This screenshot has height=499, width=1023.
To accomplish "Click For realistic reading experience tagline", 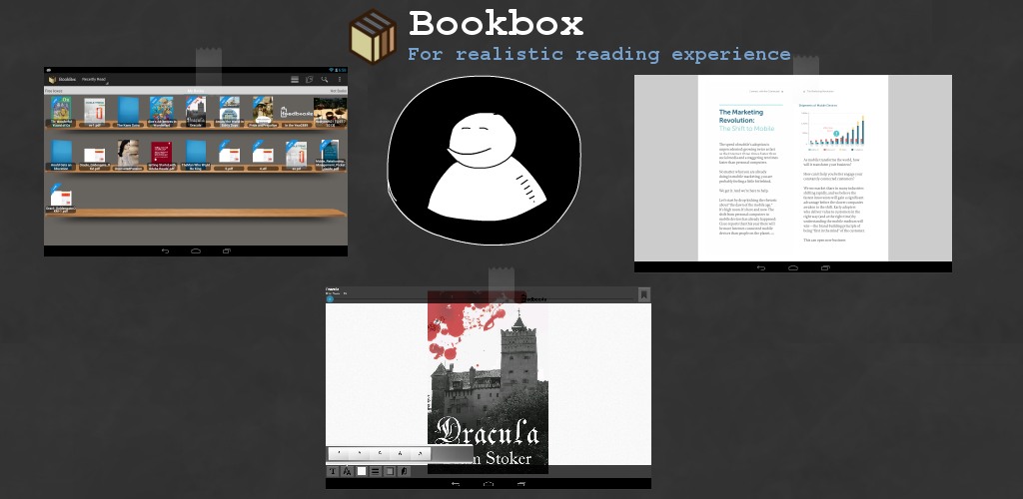I will click(599, 54).
